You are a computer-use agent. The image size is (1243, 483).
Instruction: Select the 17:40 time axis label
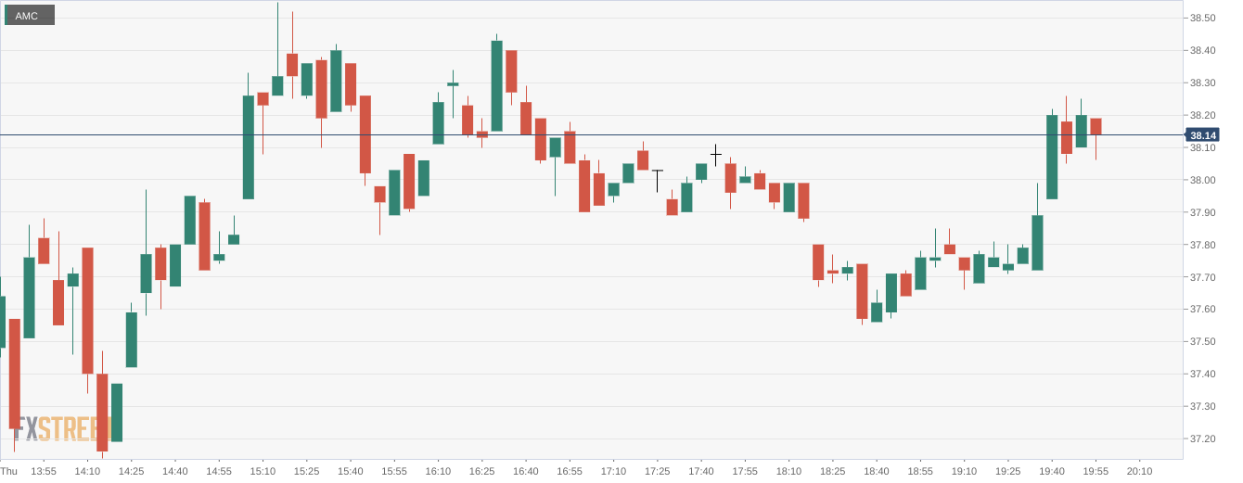700,471
